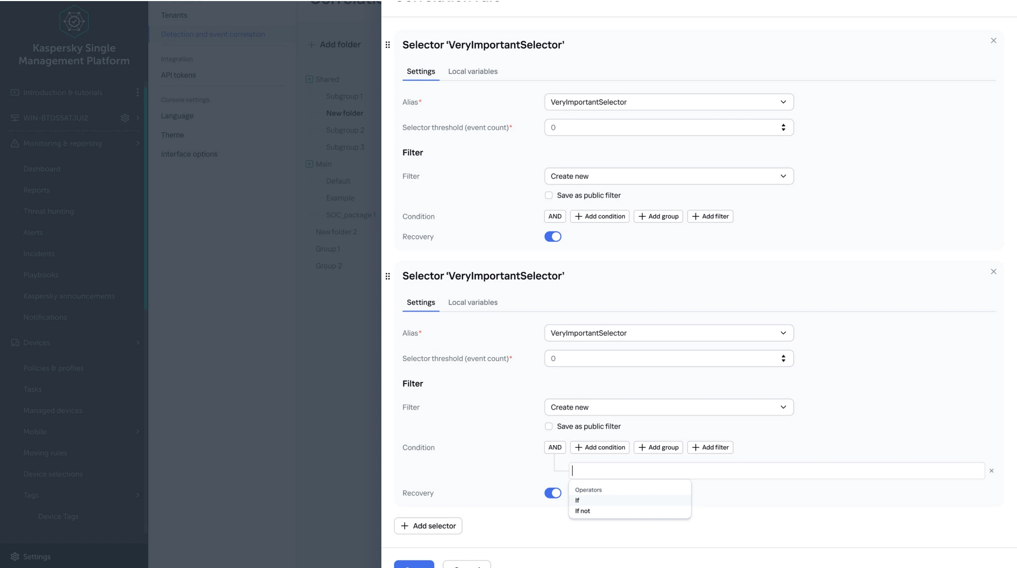Switch to Local variables tab in first selector

pyautogui.click(x=472, y=72)
